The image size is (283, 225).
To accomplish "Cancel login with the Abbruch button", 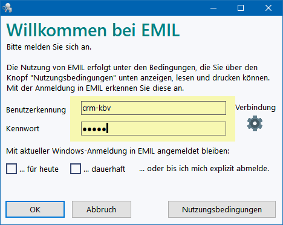I will [x=102, y=209].
